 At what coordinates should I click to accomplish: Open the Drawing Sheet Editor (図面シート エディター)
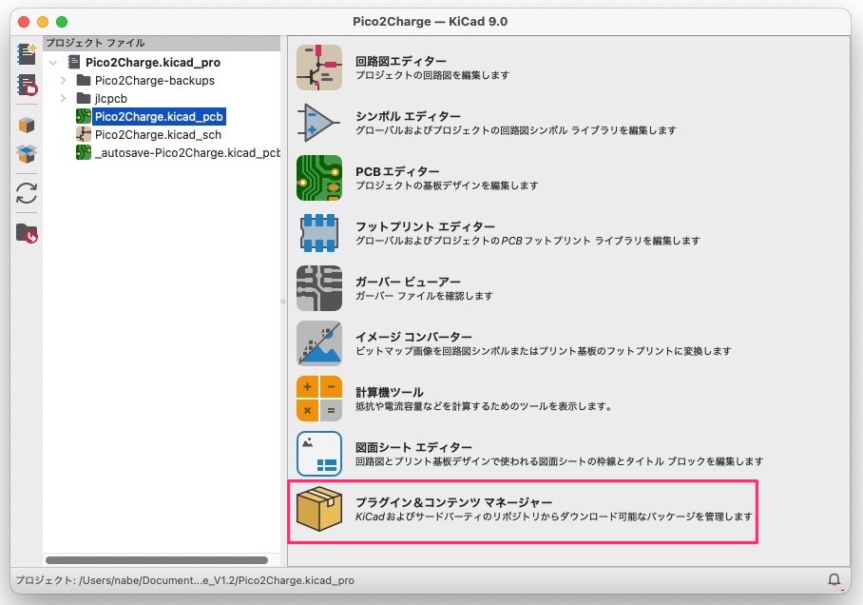pos(319,454)
